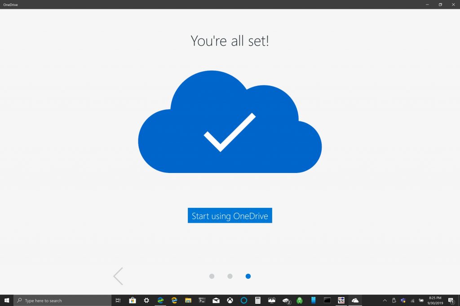Viewport: 460px width, 306px height.
Task: Open the clock showing 8:25 PM
Action: click(x=435, y=301)
